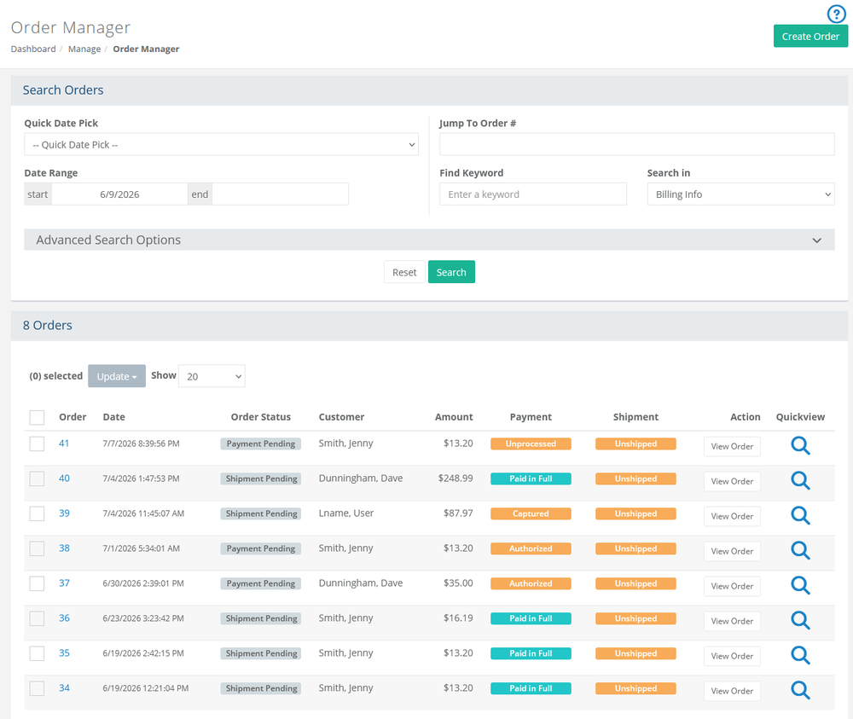This screenshot has height=719, width=853.
Task: Focus the Find Keyword input field
Action: pyautogui.click(x=533, y=194)
